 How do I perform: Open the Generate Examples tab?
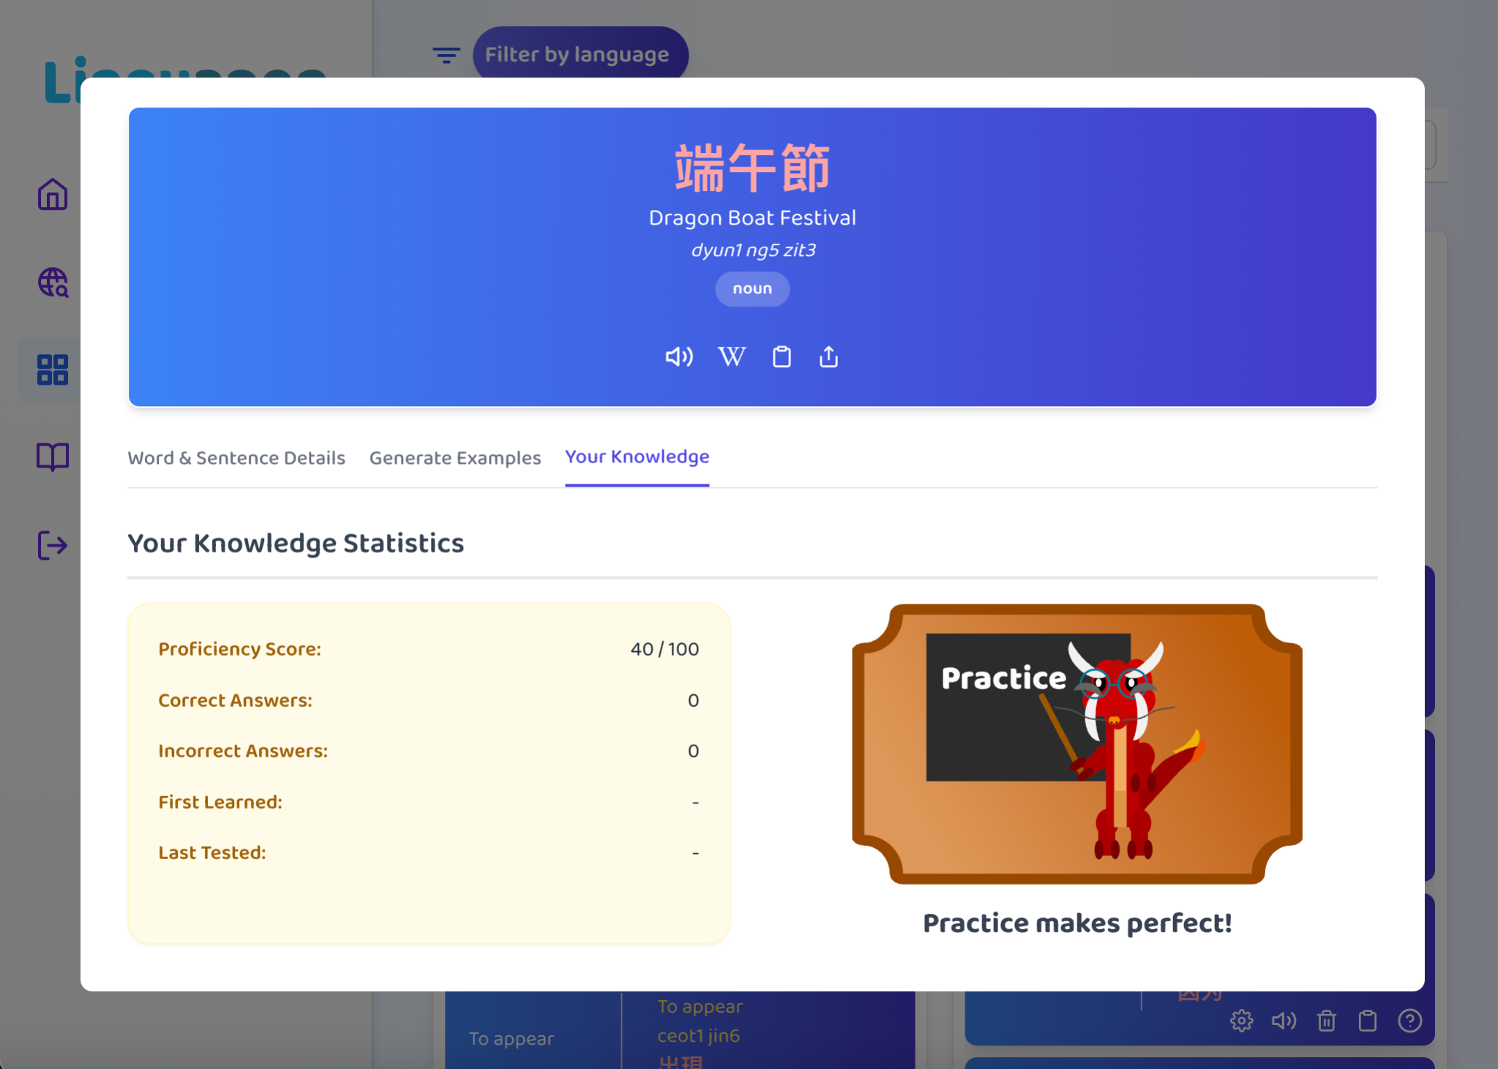454,457
